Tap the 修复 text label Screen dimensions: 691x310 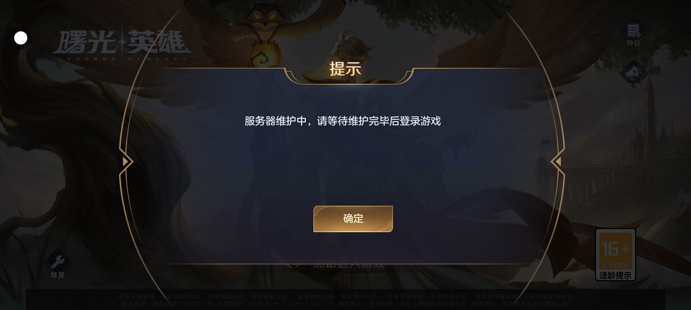point(58,275)
